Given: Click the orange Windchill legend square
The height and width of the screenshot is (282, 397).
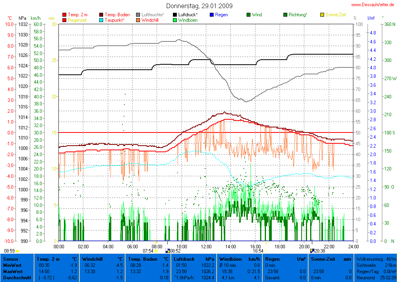Looking at the screenshot, I should pyautogui.click(x=138, y=20).
